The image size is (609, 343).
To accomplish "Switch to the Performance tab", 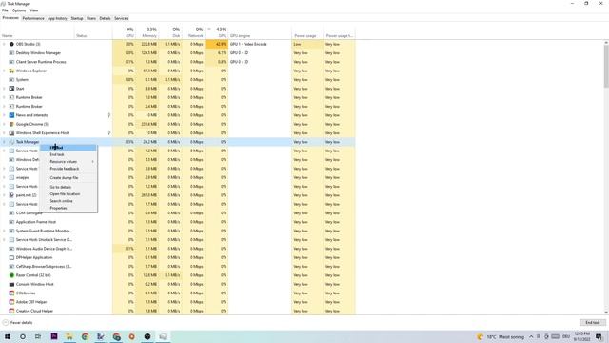I will (x=33, y=18).
